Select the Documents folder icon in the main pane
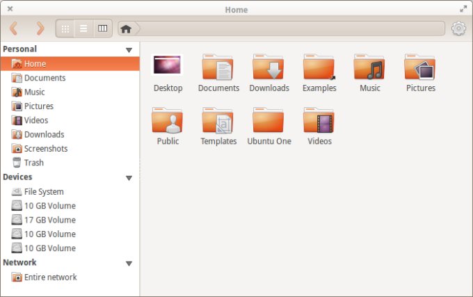This screenshot has width=473, height=297. pyautogui.click(x=218, y=67)
